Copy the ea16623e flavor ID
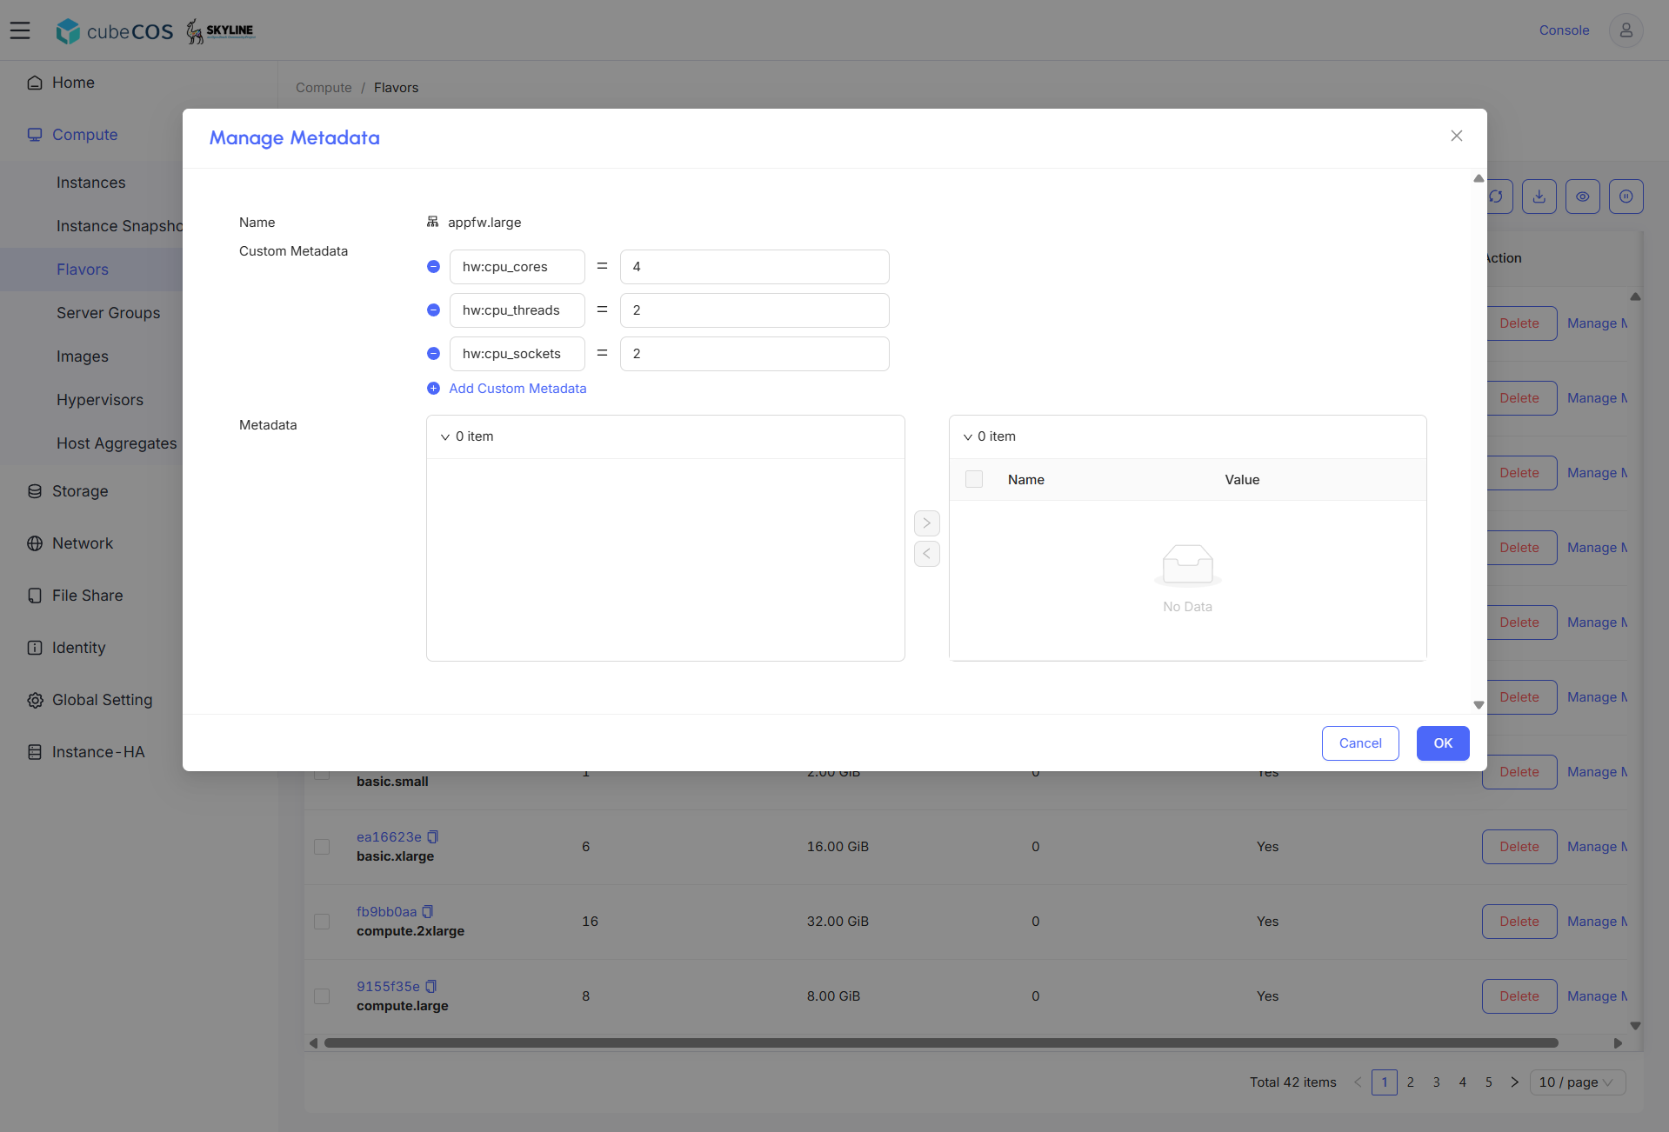This screenshot has height=1132, width=1669. point(432,837)
